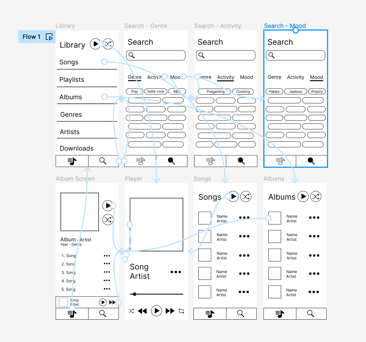366x342 pixels.
Task: Click mini-player skip forward in Album Screen
Action: click(x=112, y=302)
